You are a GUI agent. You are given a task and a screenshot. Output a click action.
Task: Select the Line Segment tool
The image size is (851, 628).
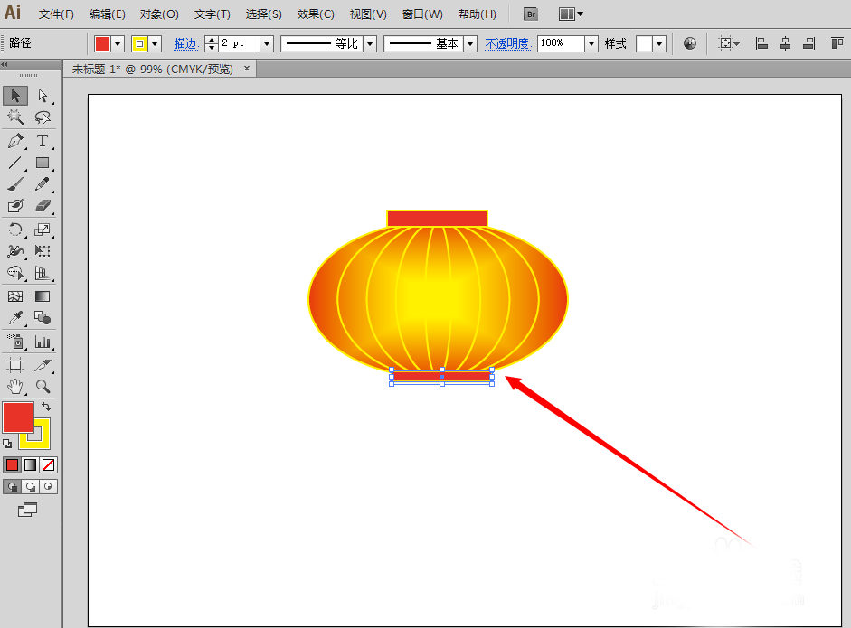point(15,163)
